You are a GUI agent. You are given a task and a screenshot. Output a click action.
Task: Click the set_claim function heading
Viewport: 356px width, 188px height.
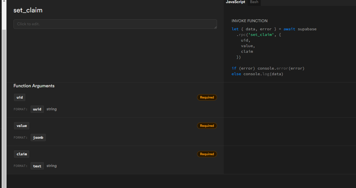click(28, 10)
